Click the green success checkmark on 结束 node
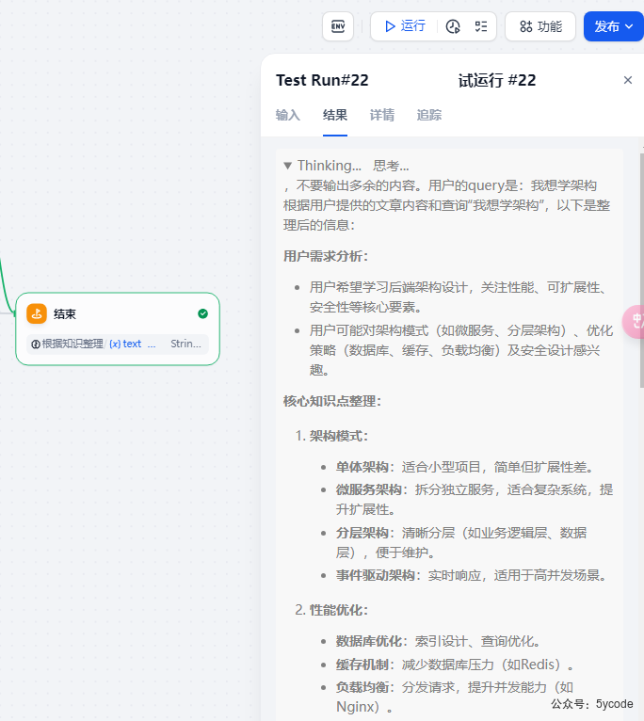The width and height of the screenshot is (644, 721). point(202,313)
